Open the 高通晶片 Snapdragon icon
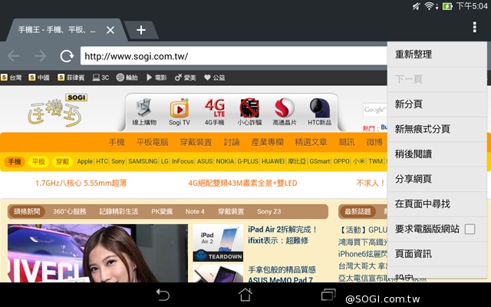 coord(285,112)
